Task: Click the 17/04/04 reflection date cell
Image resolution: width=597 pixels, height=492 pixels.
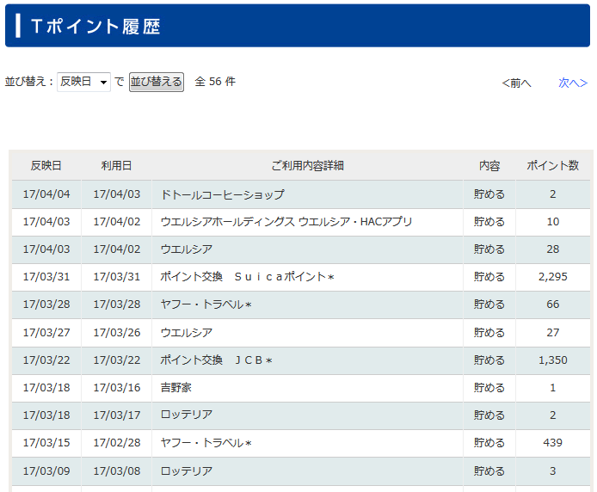Action: 46,194
